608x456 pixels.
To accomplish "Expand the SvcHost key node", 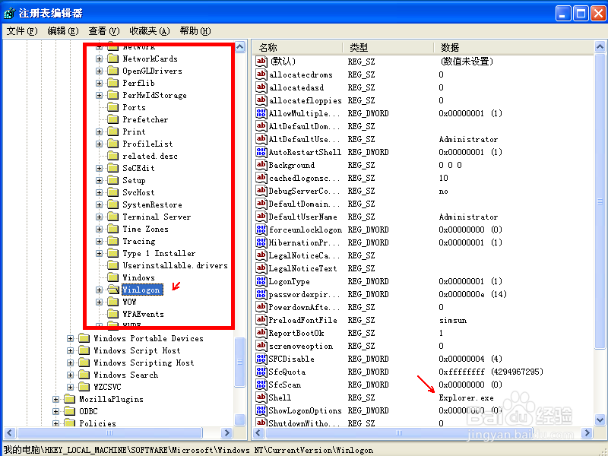I will [100, 192].
